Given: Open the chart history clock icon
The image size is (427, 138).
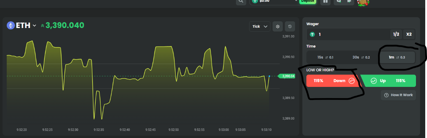Looking at the screenshot, I should click(290, 26).
